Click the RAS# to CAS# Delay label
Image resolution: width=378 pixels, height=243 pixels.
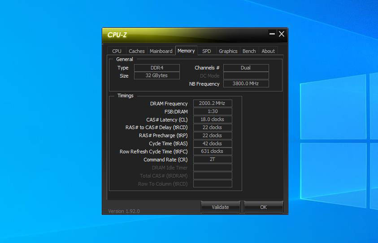pyautogui.click(x=156, y=127)
